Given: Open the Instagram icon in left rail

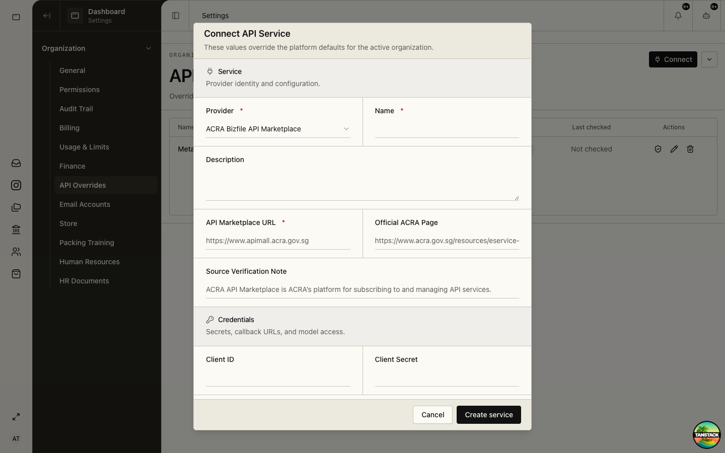Looking at the screenshot, I should [16, 185].
